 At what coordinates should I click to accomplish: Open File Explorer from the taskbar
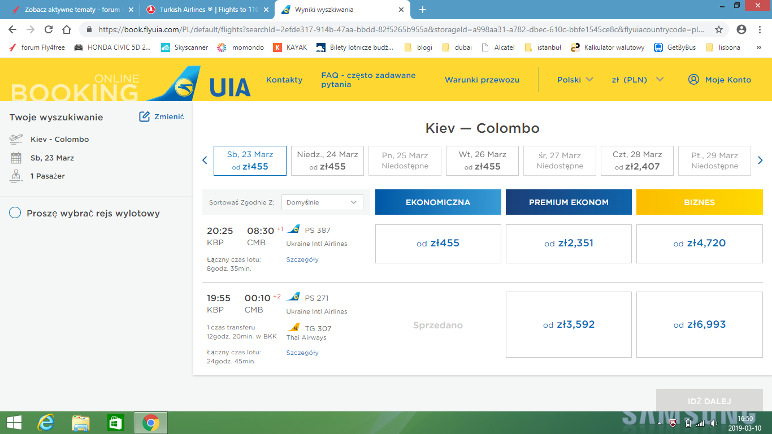coord(81,423)
